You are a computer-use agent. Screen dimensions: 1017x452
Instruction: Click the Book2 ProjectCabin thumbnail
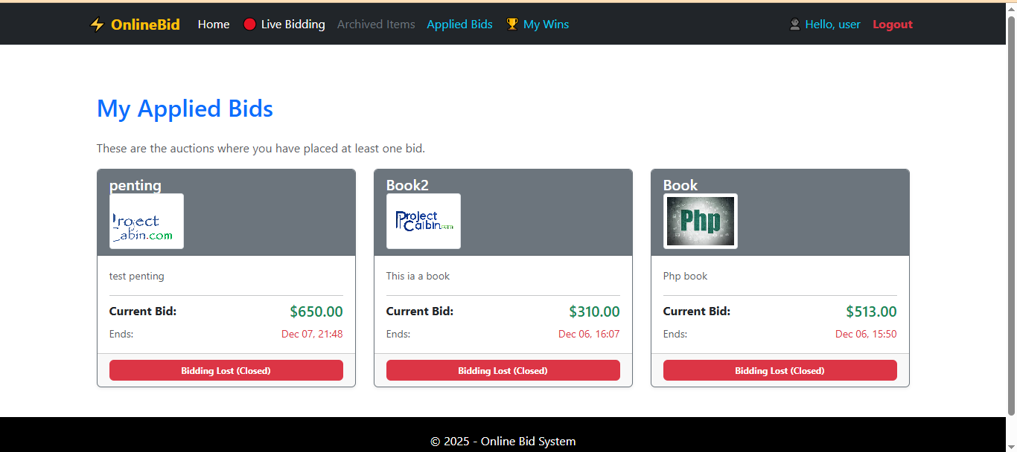[424, 221]
